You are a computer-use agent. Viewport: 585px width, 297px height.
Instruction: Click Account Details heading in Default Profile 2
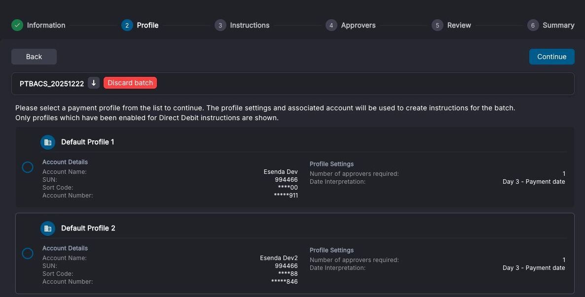coord(65,248)
